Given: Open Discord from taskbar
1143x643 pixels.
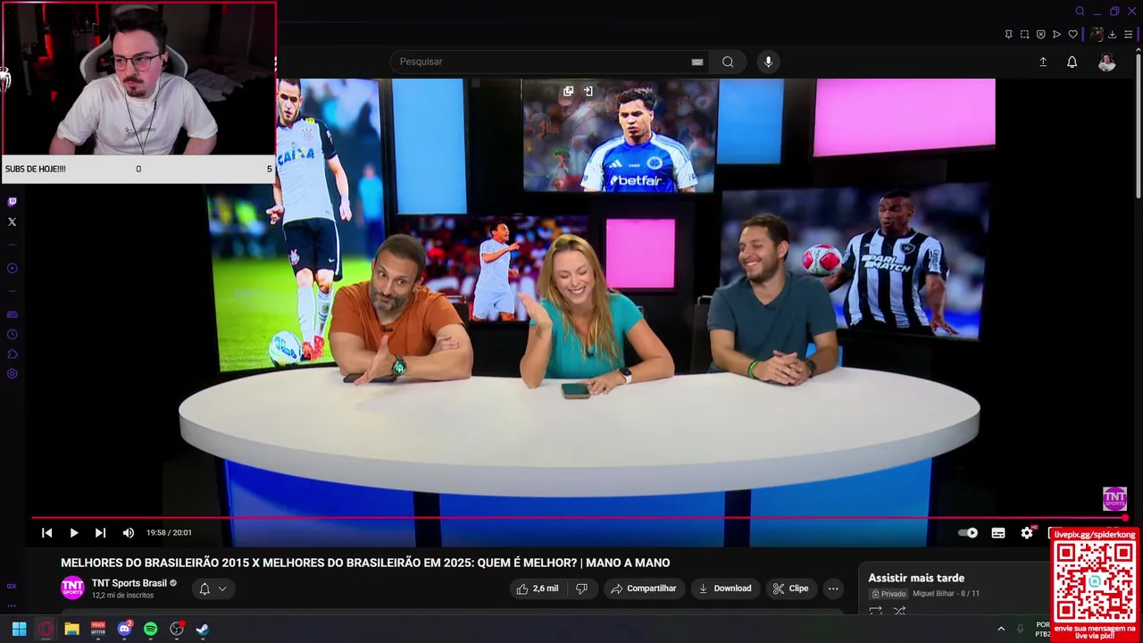Looking at the screenshot, I should (124, 629).
